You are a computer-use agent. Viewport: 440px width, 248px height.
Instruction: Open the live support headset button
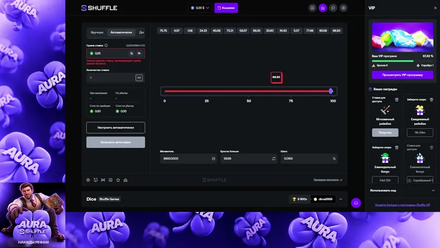[356, 203]
